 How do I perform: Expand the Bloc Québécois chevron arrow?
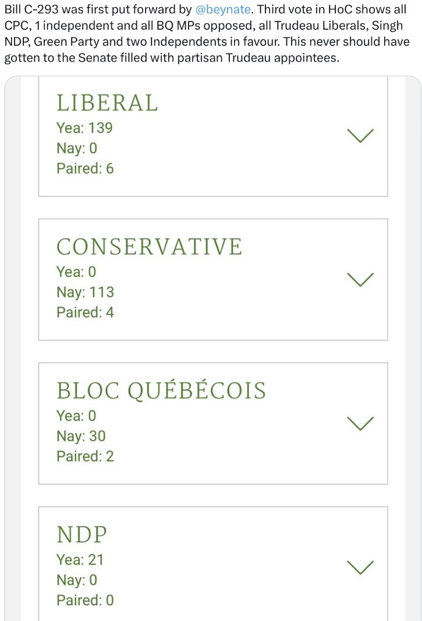(360, 423)
